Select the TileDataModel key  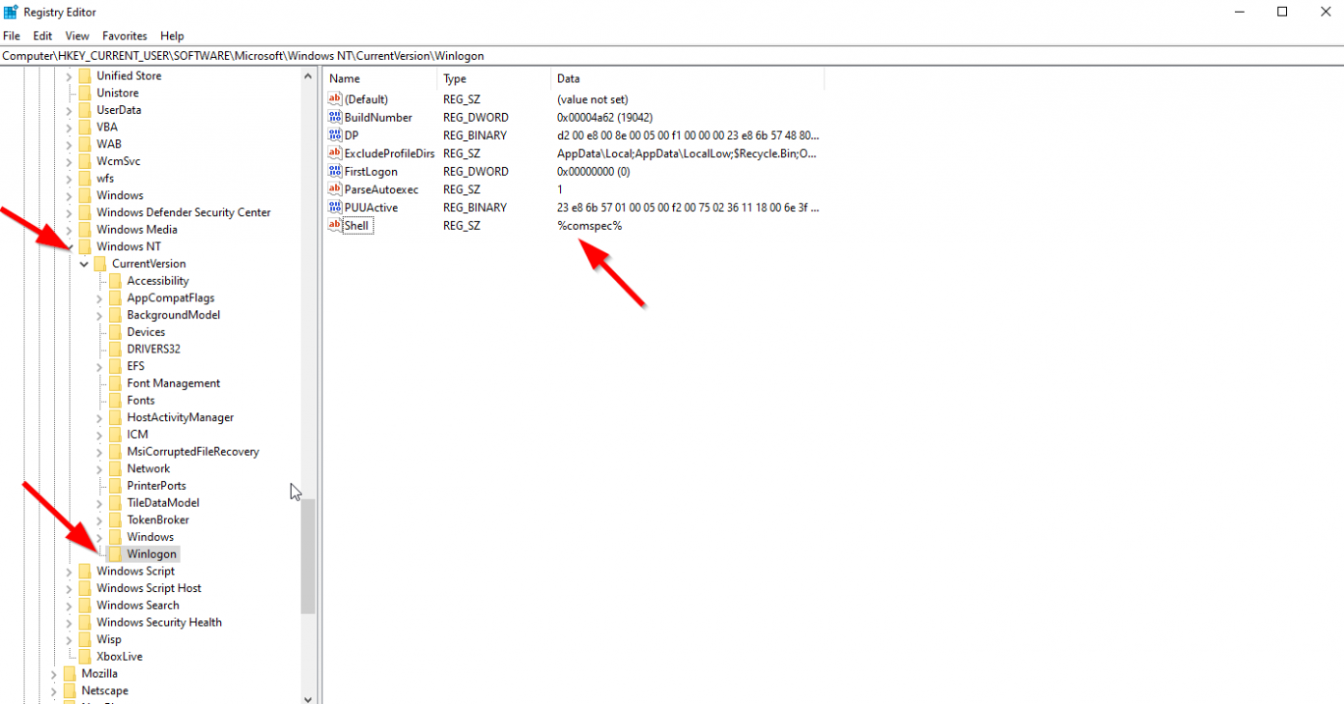click(163, 502)
